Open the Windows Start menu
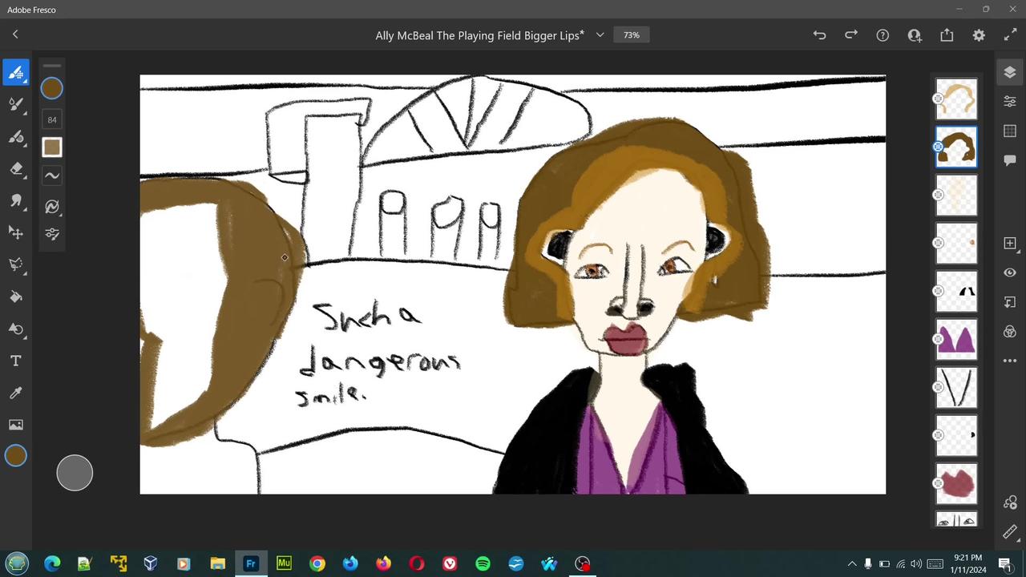This screenshot has height=577, width=1026. click(x=17, y=563)
